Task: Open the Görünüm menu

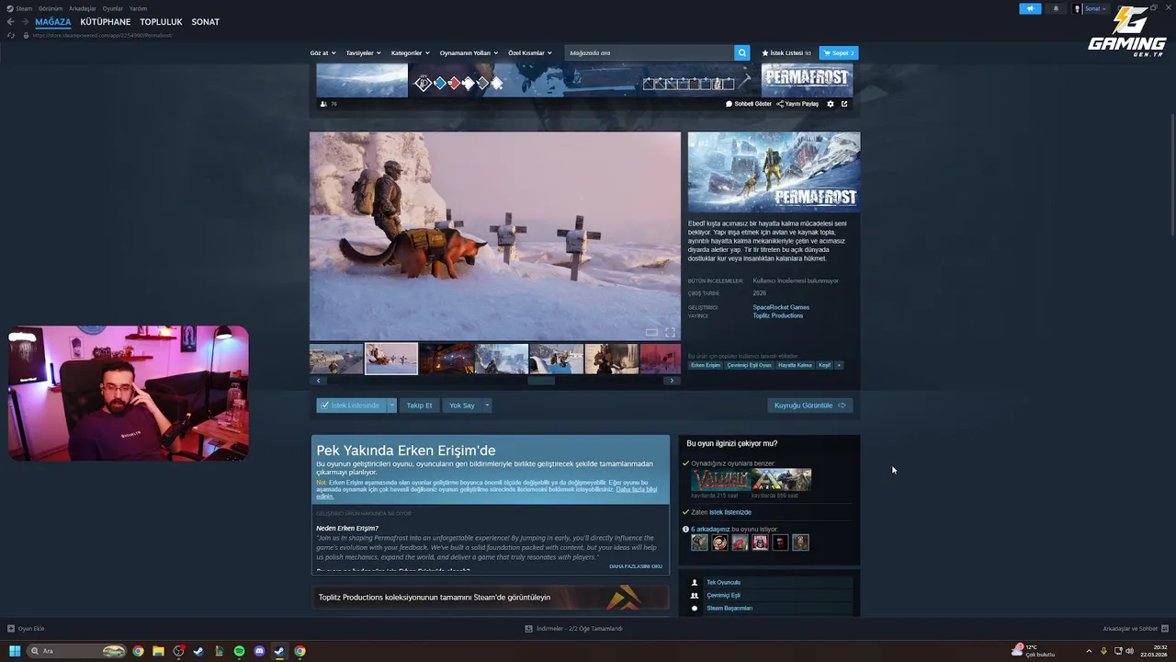Action: [51, 8]
